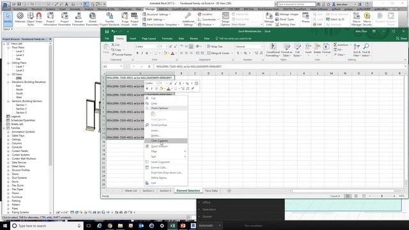
Task: Add a new sheet with plus button
Action: tap(229, 191)
